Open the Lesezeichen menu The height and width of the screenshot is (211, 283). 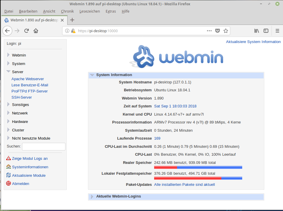[x=90, y=11]
